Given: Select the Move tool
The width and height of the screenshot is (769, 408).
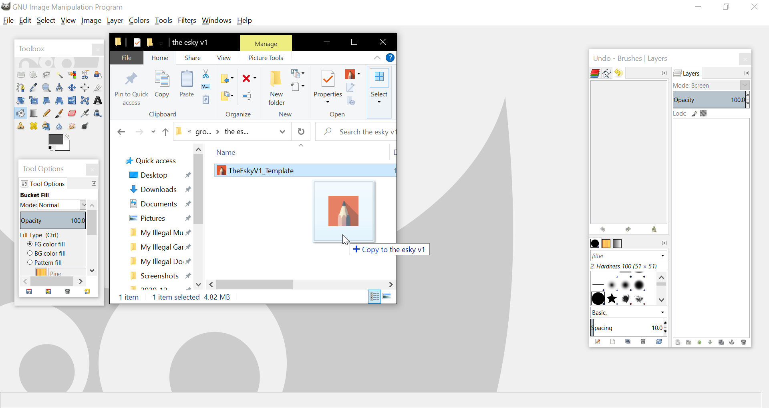Looking at the screenshot, I should point(72,88).
